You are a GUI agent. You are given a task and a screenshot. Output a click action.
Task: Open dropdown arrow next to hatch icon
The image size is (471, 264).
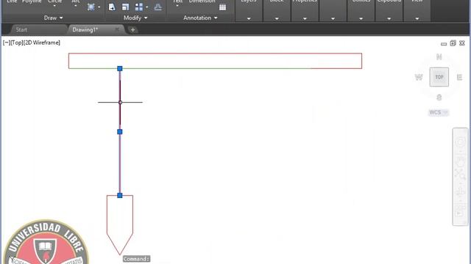click(99, 7)
